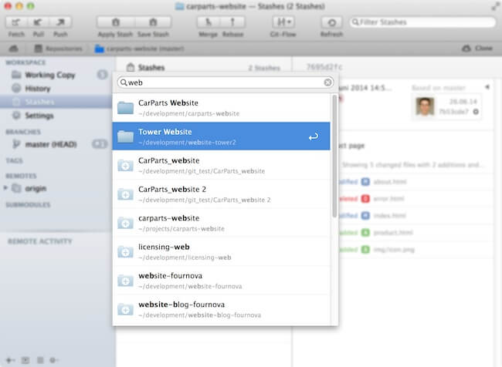Click the author avatar thumbnail

coord(425,106)
